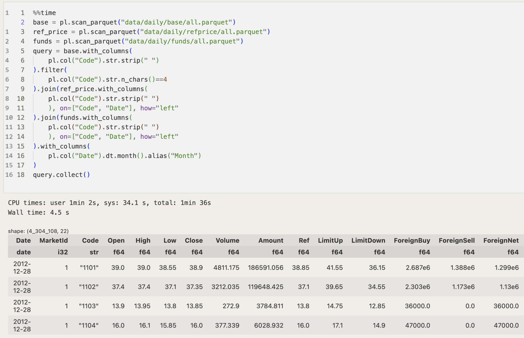Click the ForeignNet column header
Screen dimensions: 524x338
click(501, 241)
